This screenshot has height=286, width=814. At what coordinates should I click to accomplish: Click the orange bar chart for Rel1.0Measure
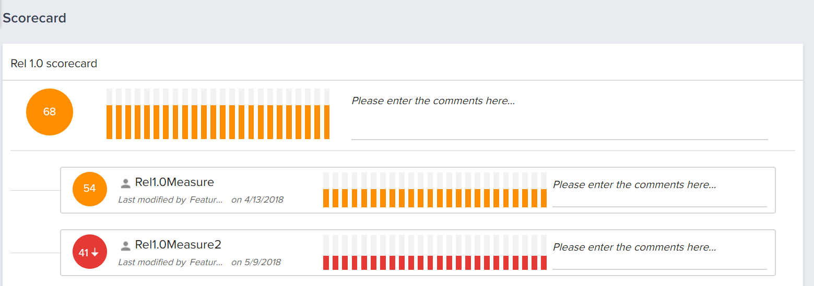[x=435, y=190]
